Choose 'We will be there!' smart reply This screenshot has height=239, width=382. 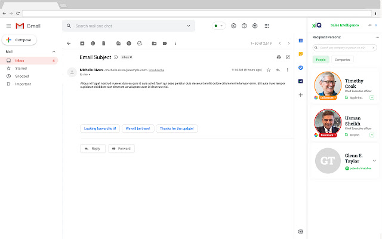point(138,128)
